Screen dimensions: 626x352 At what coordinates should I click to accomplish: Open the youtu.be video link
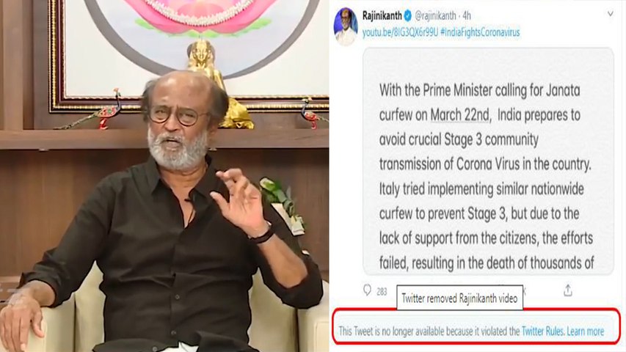[x=400, y=32]
